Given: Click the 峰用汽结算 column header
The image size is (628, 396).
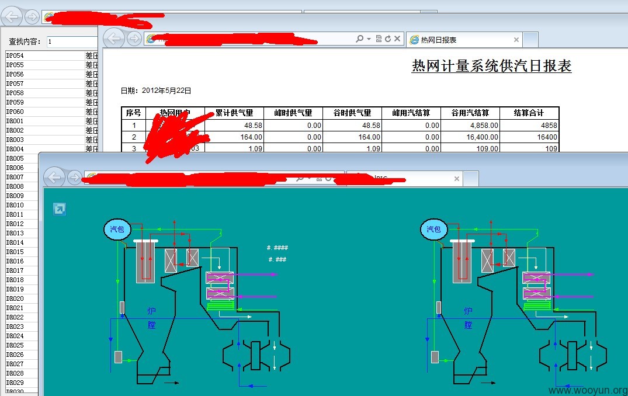Looking at the screenshot, I should coord(411,113).
